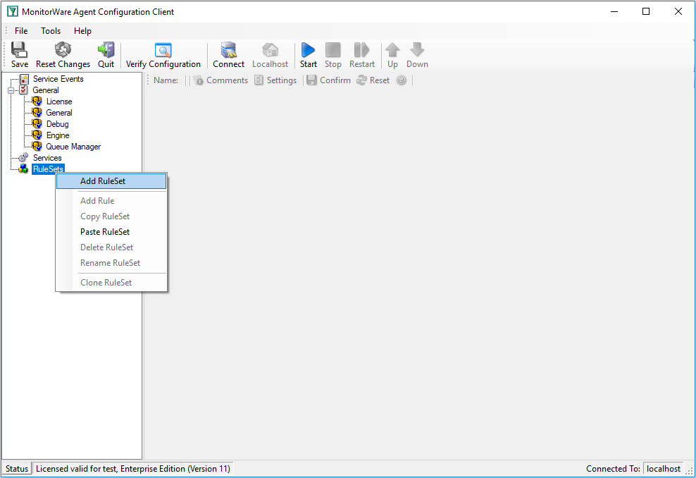This screenshot has height=478, width=696.
Task: Click the Reset refresh icon in the detail toolbar
Action: pos(361,80)
